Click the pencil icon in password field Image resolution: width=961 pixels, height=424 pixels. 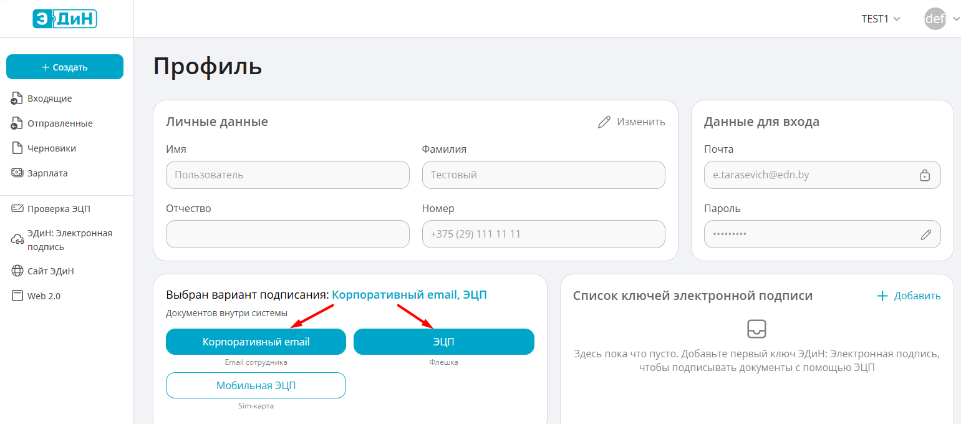coord(926,234)
